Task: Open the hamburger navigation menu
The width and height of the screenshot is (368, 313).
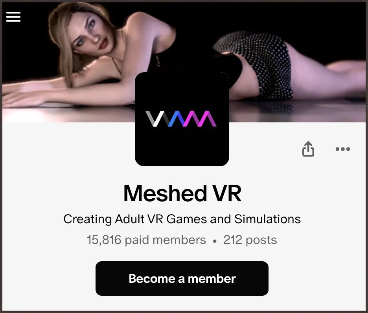Action: point(13,16)
